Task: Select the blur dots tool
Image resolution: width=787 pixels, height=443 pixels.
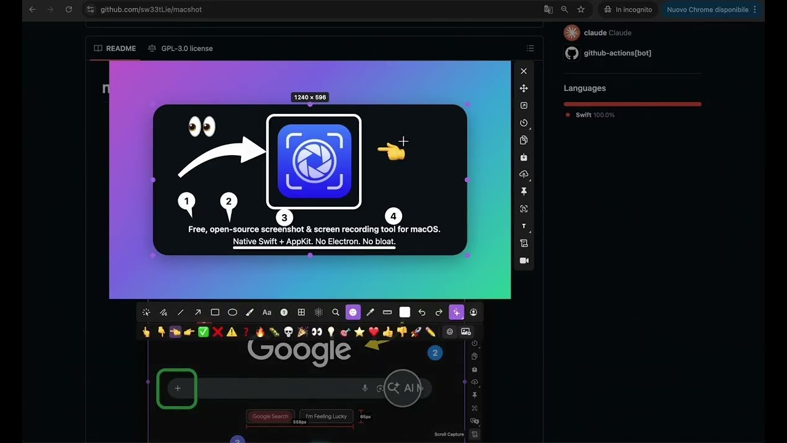Action: pyautogui.click(x=318, y=312)
